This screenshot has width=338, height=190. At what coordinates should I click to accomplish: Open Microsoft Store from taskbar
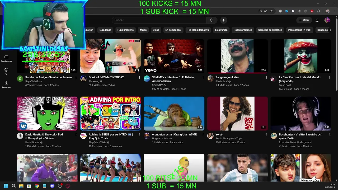point(29,186)
